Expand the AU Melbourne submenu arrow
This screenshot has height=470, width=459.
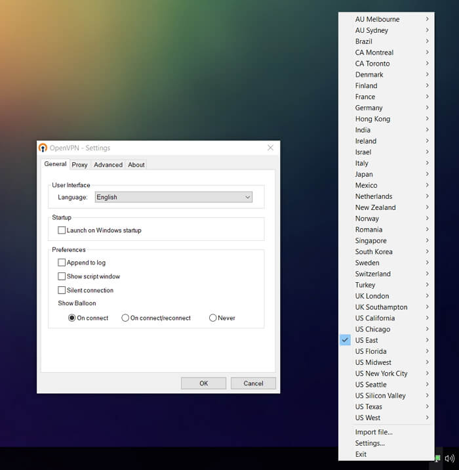pyautogui.click(x=428, y=19)
